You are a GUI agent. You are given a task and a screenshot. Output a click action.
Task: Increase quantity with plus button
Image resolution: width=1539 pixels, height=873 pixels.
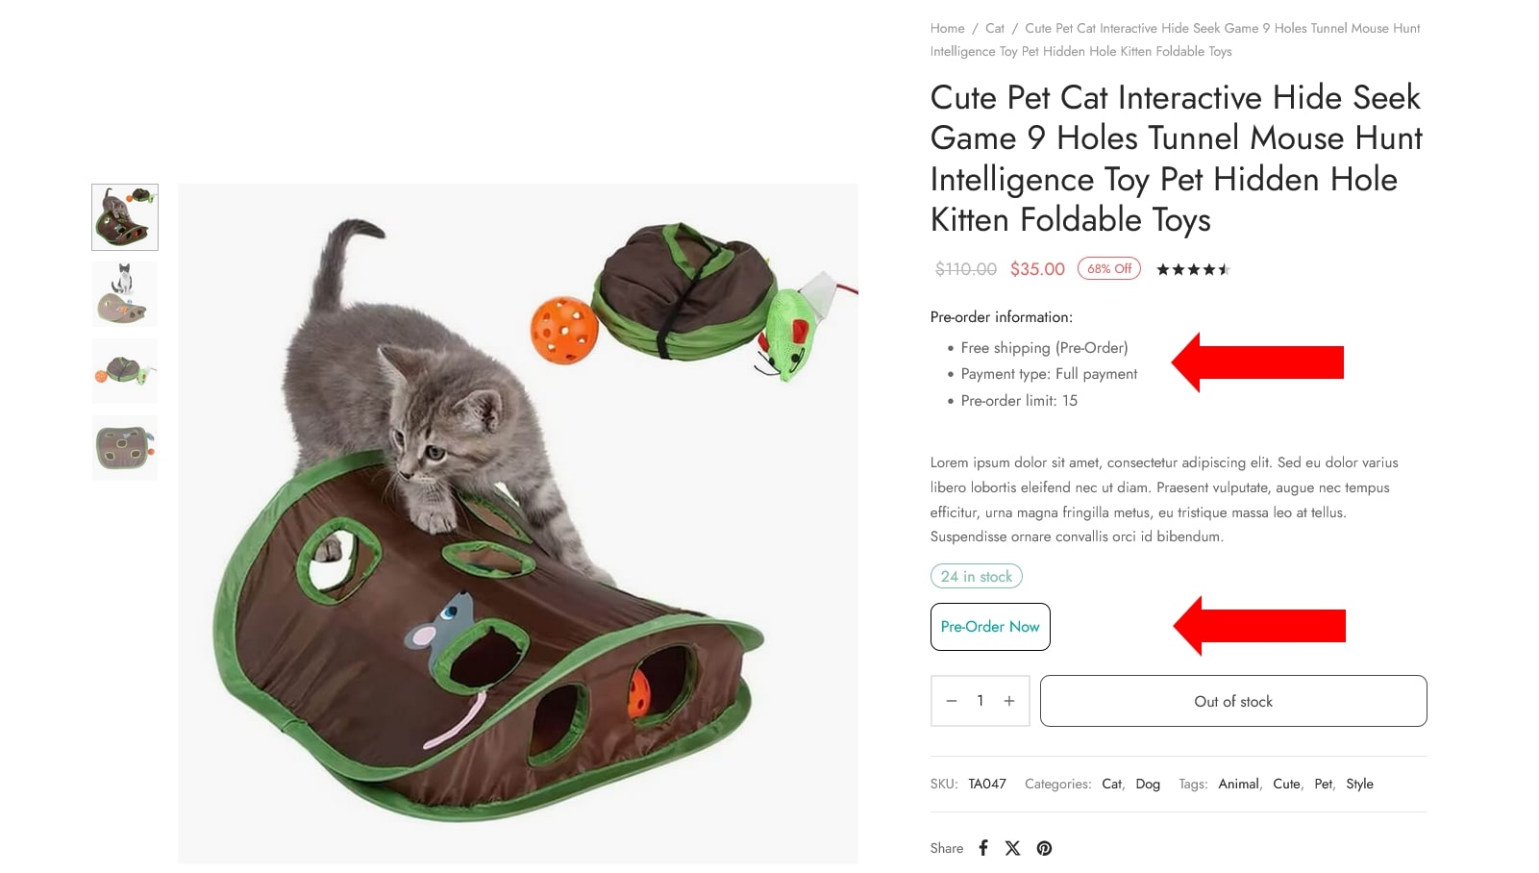[x=1009, y=701]
